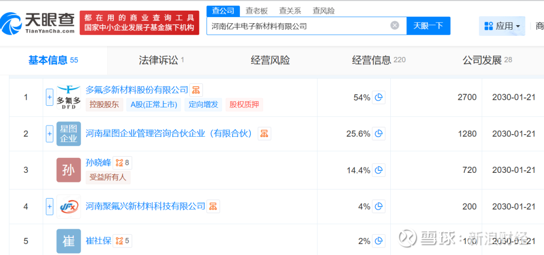The width and height of the screenshot is (544, 255).
Task: Open equity structure icon for 多氟多新材料
Action: pos(196,90)
